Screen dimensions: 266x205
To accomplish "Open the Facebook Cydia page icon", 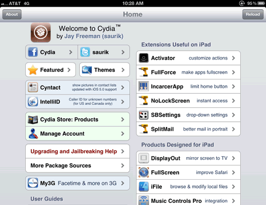I will pos(33,52).
